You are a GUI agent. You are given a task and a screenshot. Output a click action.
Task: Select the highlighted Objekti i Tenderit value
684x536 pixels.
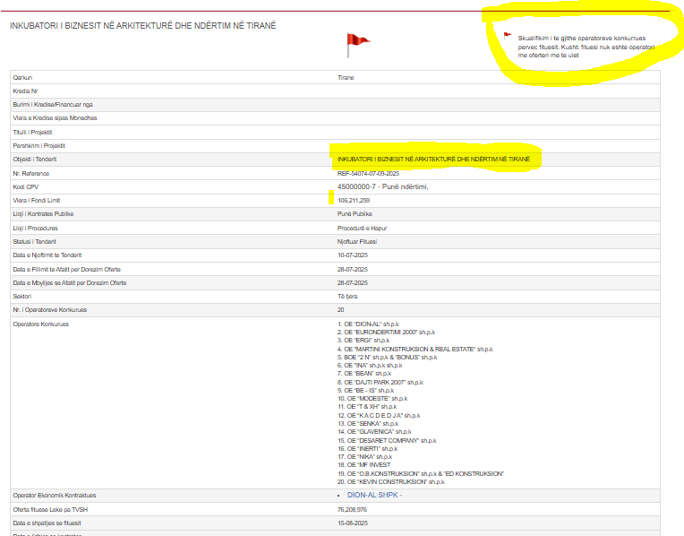click(x=433, y=159)
